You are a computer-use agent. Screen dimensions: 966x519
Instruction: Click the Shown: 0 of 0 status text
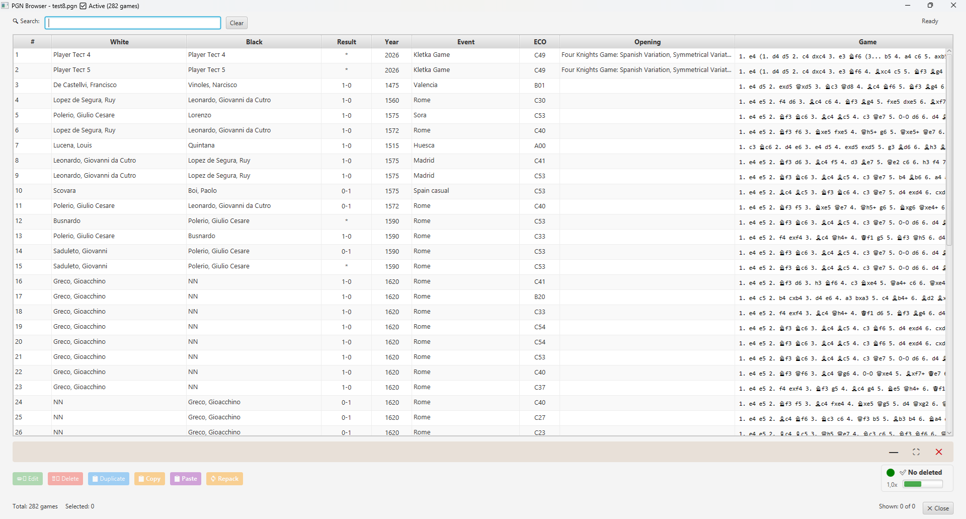[897, 506]
